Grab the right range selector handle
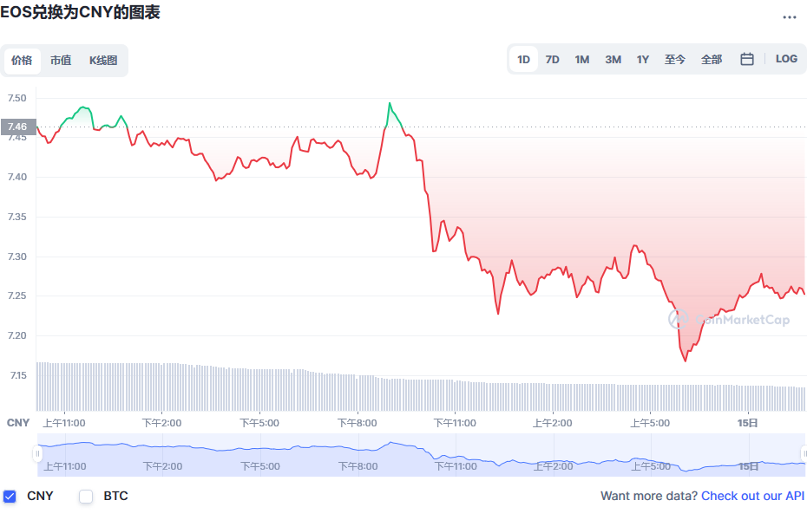 point(804,454)
